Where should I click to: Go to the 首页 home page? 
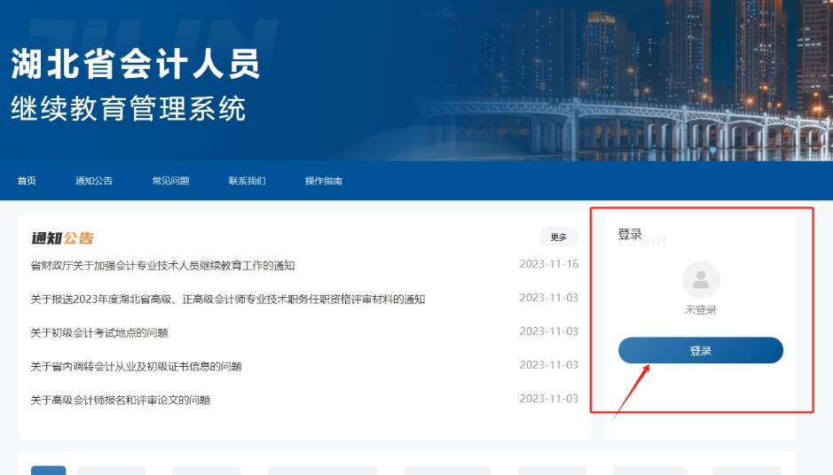tap(27, 181)
